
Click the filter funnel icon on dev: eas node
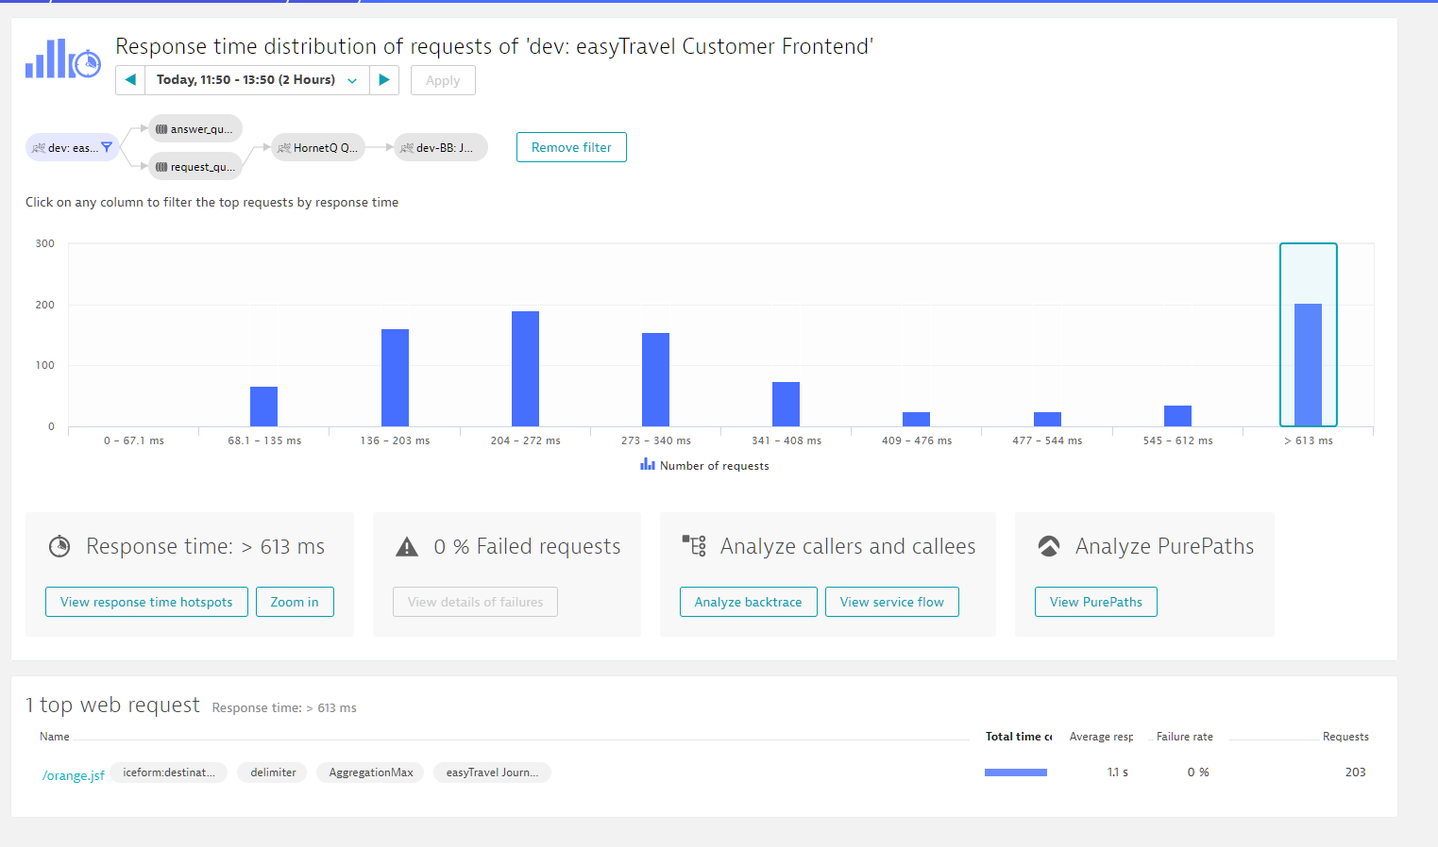(107, 147)
